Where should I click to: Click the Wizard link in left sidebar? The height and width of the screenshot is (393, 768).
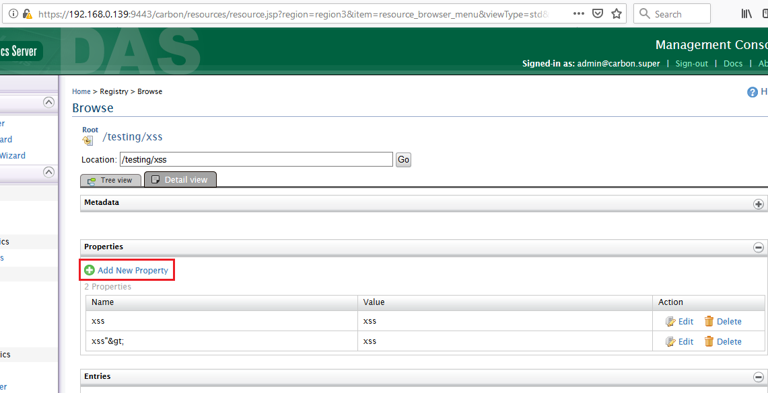[11, 155]
